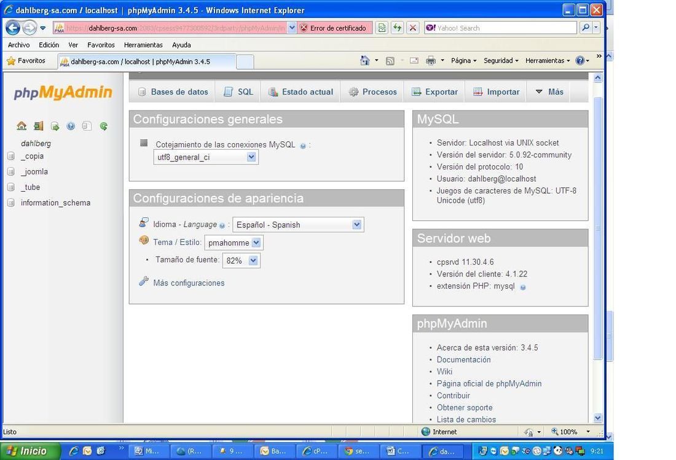Open phpMyAdmin documentation blue question icon in sidebar

[x=71, y=126]
